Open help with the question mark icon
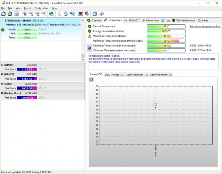The height and width of the screenshot is (174, 222). pos(95,14)
